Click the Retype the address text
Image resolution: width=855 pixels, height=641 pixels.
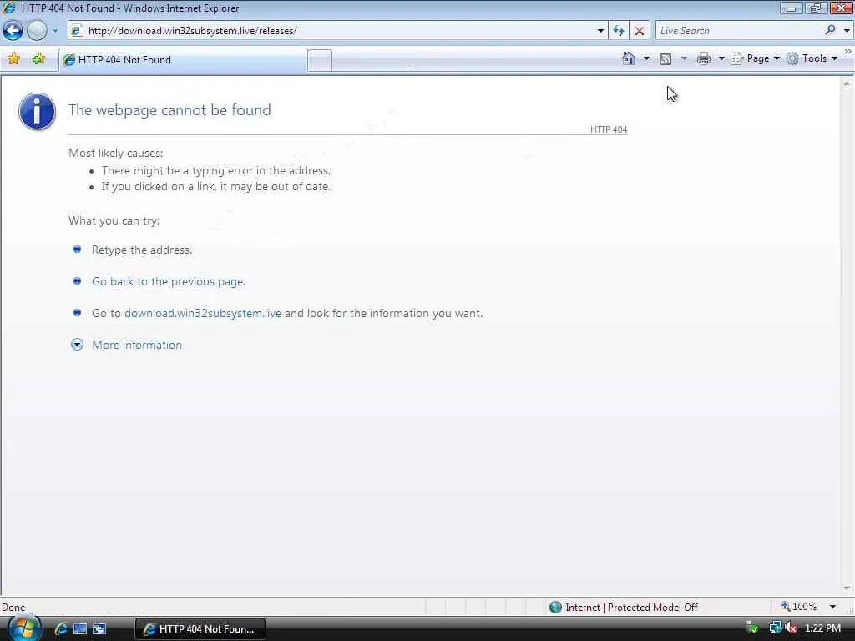[142, 250]
